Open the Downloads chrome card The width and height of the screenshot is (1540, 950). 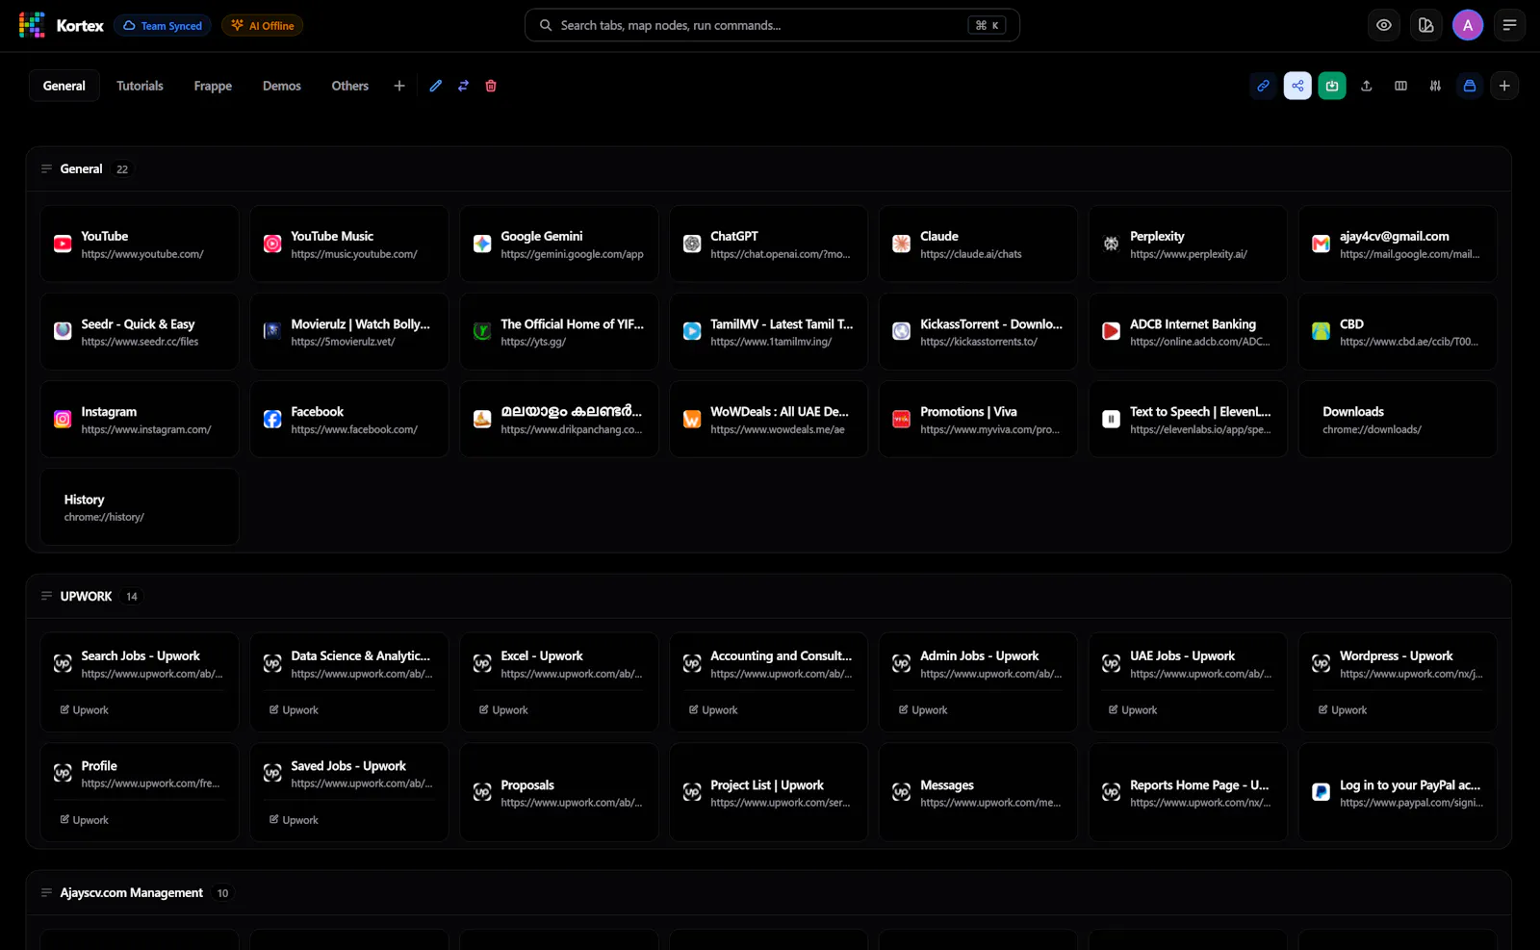coord(1399,419)
